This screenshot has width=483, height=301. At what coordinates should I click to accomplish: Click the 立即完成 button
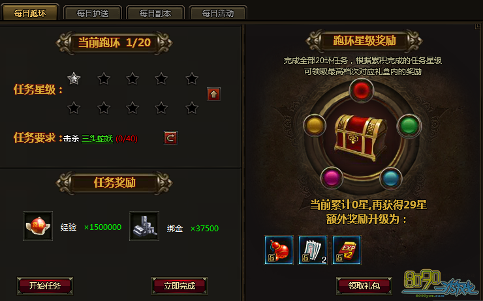point(179,286)
